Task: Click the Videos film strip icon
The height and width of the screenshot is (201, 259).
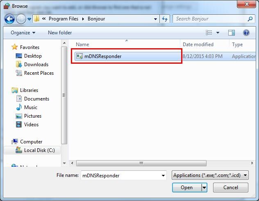Action: tap(19, 124)
